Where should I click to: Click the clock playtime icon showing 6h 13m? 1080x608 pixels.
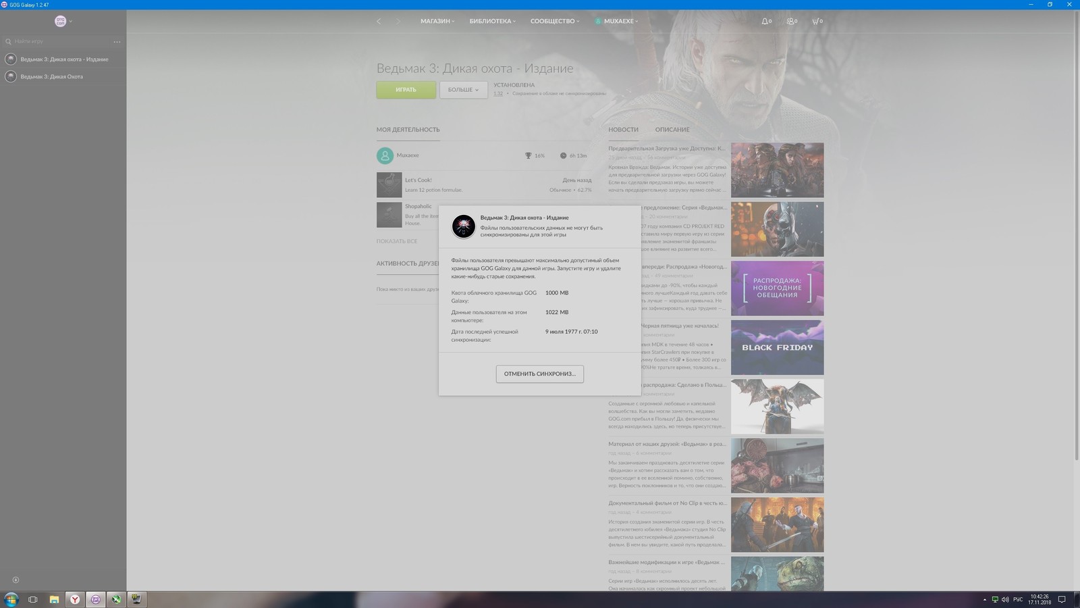(563, 155)
